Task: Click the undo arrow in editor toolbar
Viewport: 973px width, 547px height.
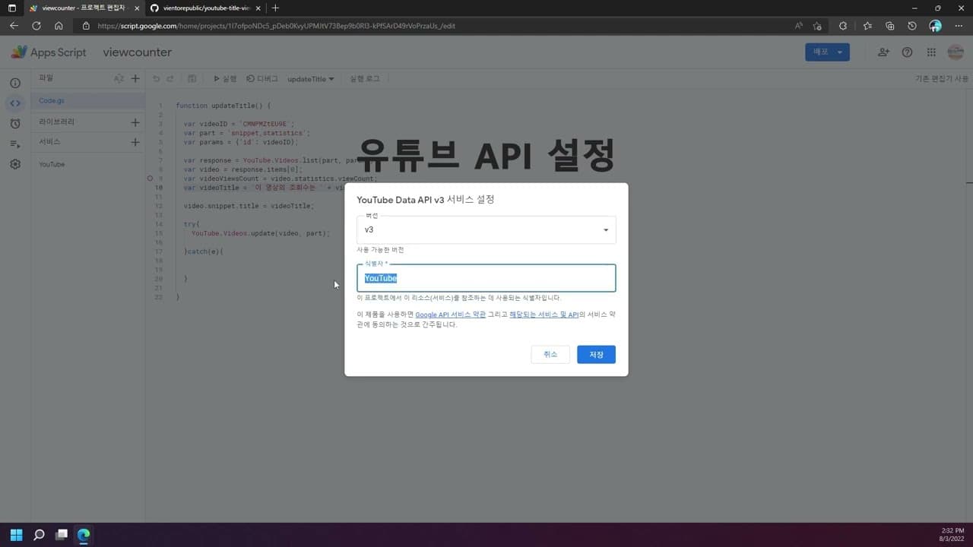Action: (x=157, y=79)
